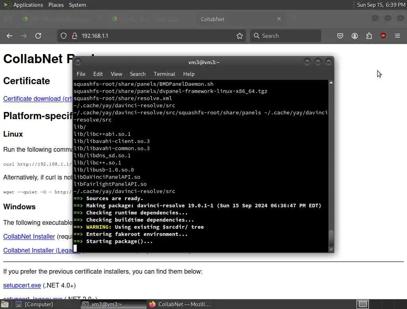Screen dimensions: 407x309
Task: Click the Windows heading on page
Action: 19,207
